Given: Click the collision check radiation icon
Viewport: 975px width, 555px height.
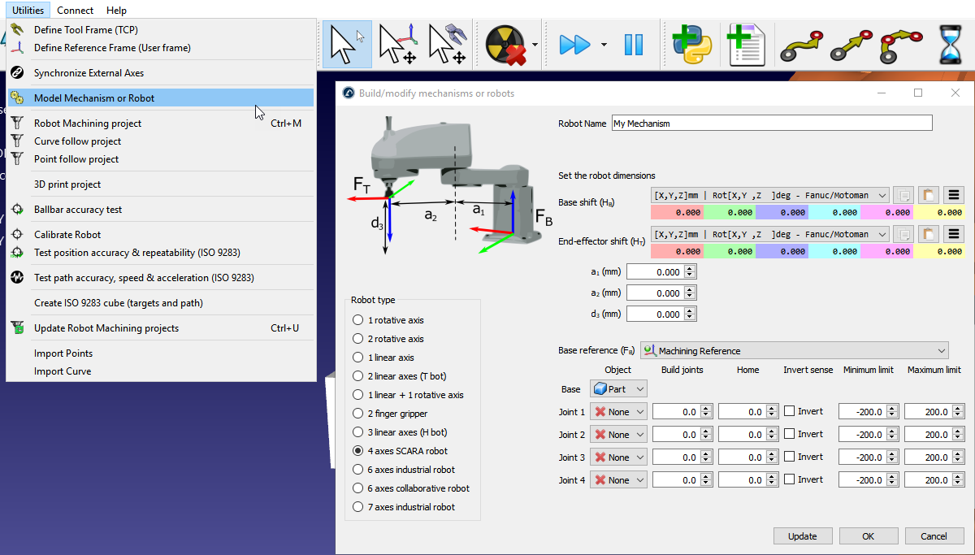Looking at the screenshot, I should point(505,44).
